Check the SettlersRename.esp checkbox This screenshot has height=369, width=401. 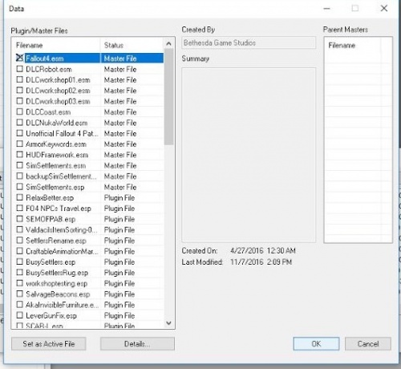(19, 240)
